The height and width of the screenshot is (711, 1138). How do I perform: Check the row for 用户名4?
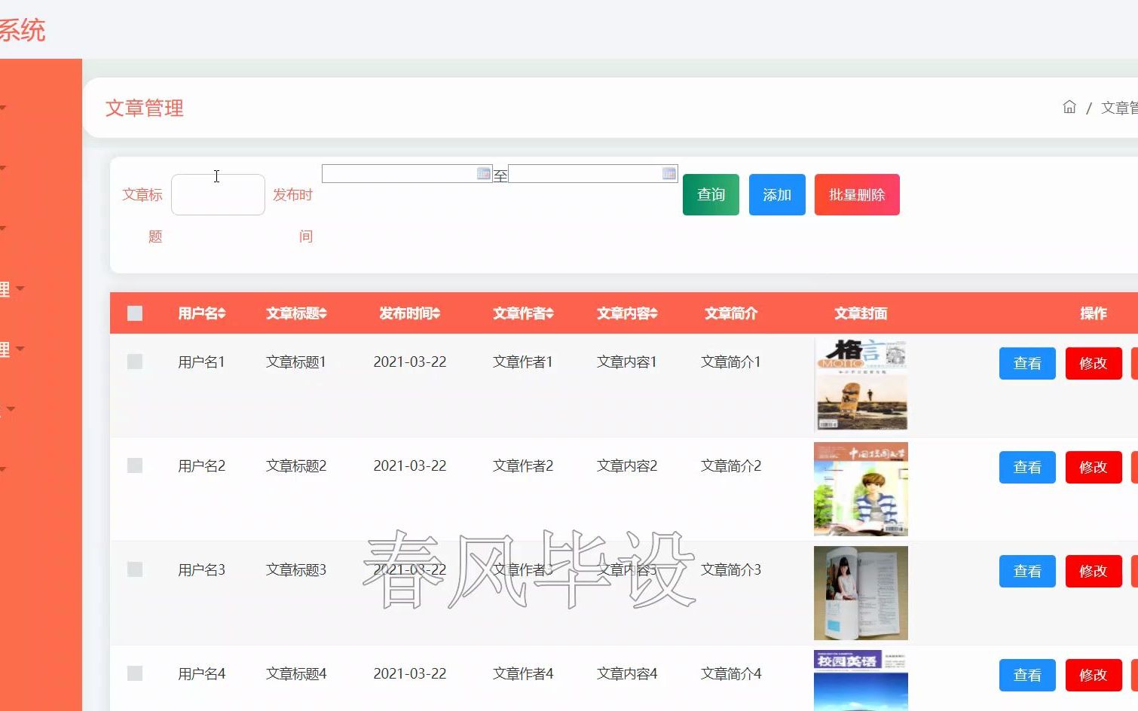(135, 673)
